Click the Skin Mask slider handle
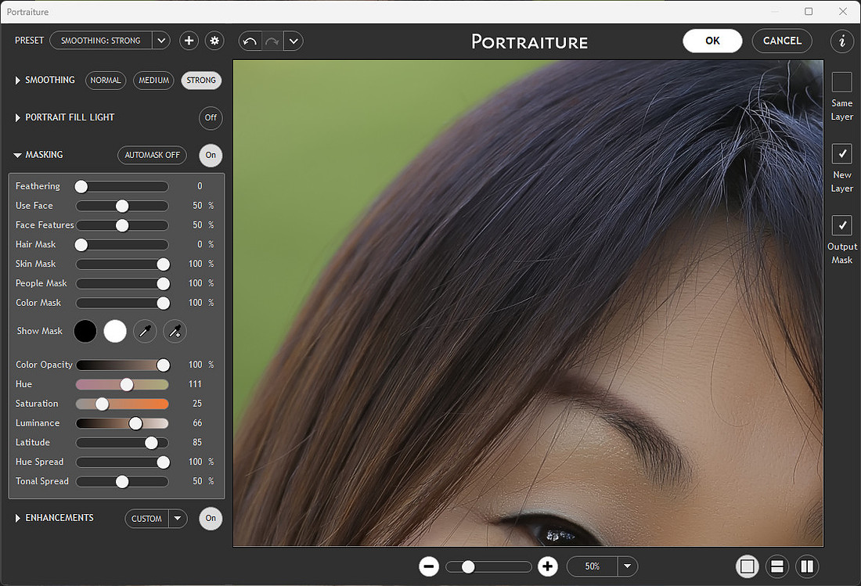Screen dimensions: 861x586 coord(163,264)
